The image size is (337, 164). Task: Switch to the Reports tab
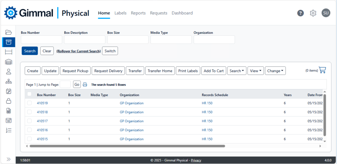point(138,13)
